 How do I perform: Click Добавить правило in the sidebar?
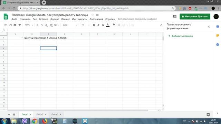181,36
